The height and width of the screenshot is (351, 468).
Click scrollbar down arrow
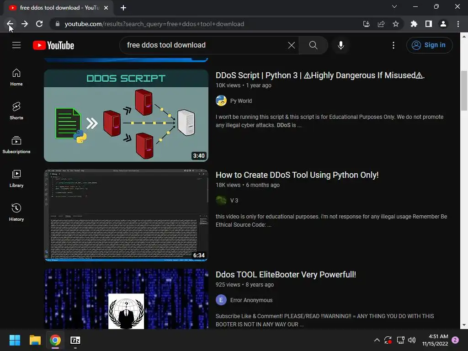pyautogui.click(x=464, y=325)
